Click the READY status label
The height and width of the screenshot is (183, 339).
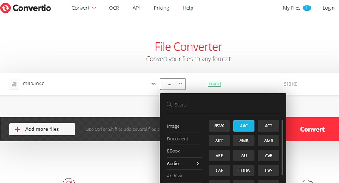(x=214, y=84)
